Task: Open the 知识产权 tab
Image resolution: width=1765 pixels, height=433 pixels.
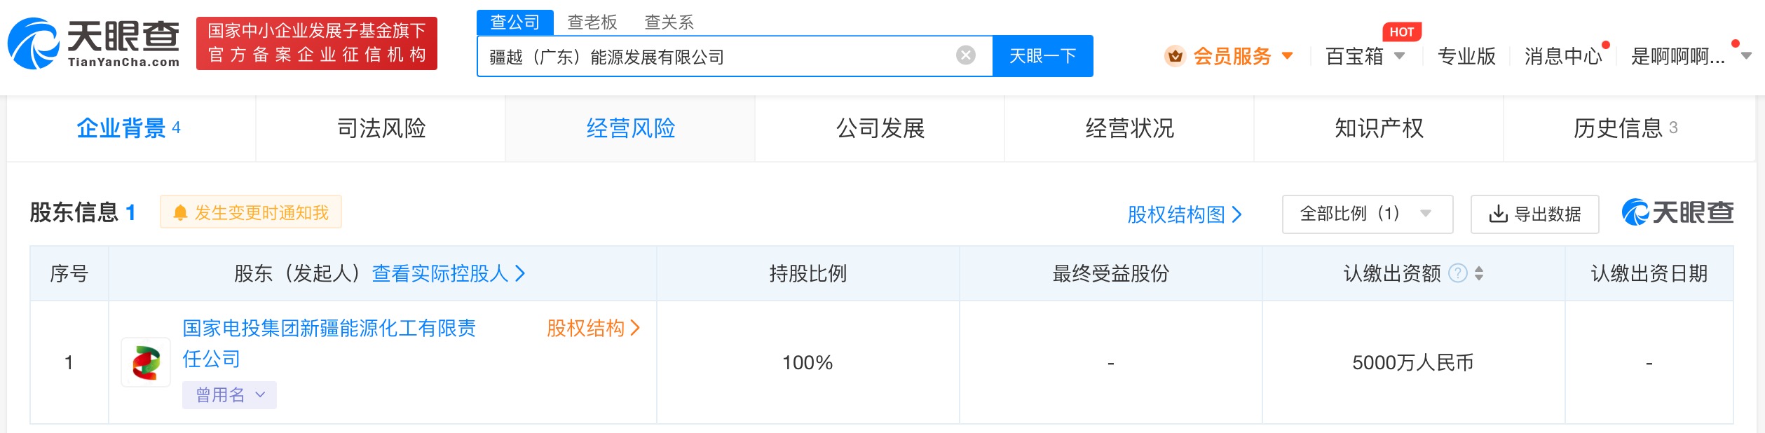Action: 1379,128
